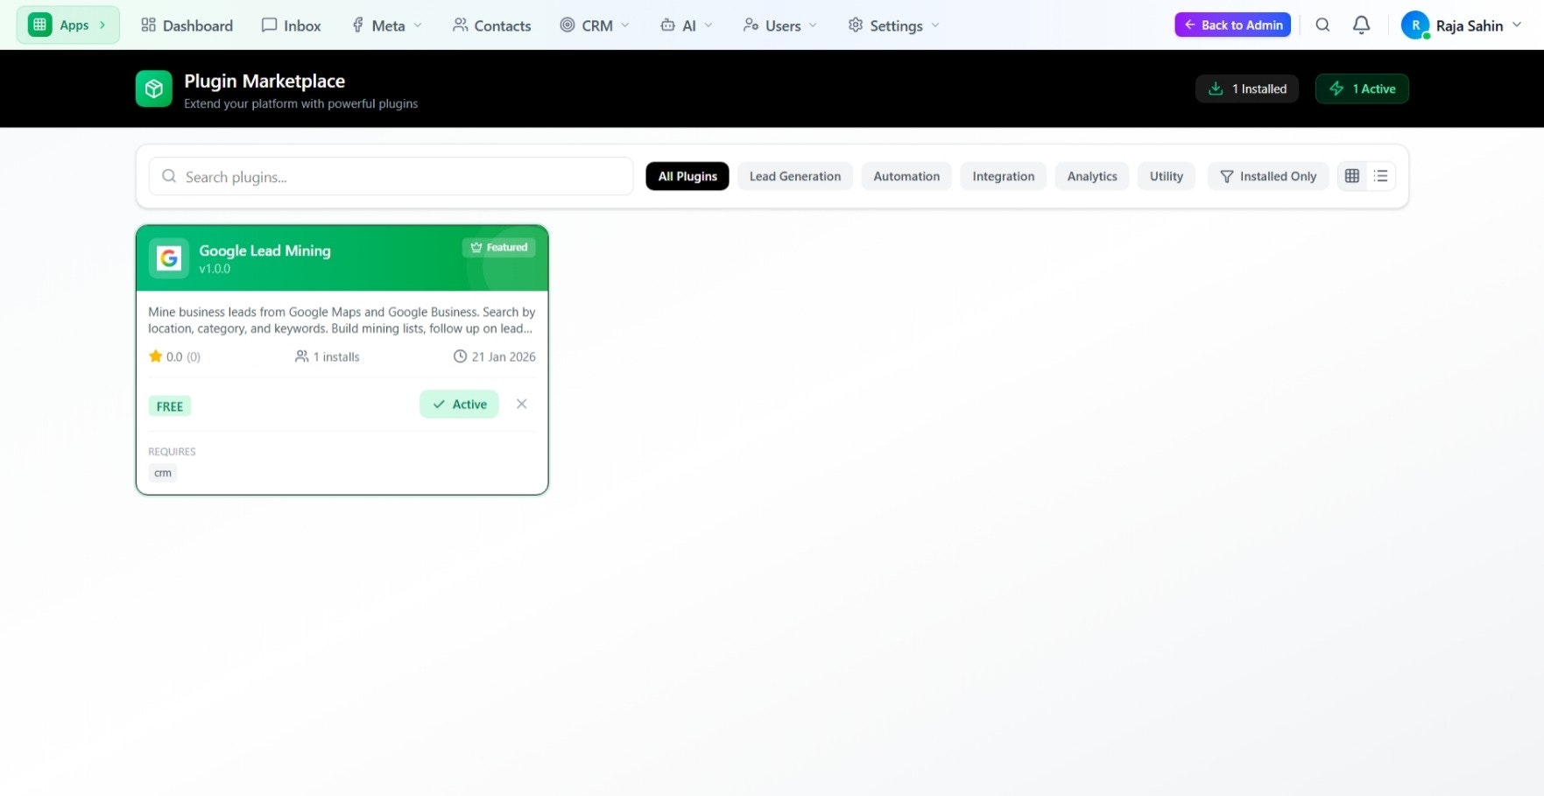Select the Analytics filter tab
Image resolution: width=1544 pixels, height=796 pixels.
(x=1092, y=176)
